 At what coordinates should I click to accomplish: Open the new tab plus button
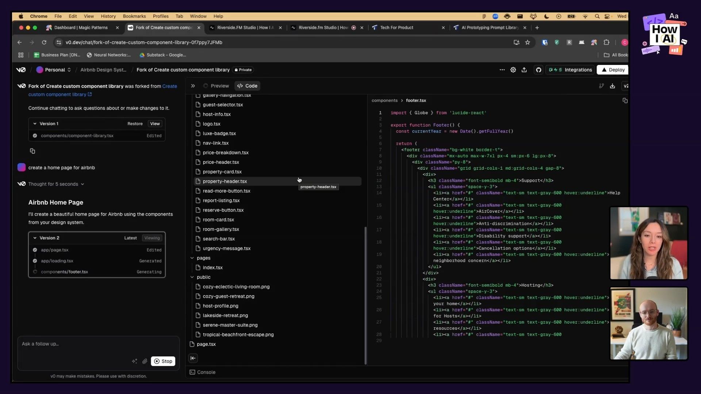click(537, 28)
